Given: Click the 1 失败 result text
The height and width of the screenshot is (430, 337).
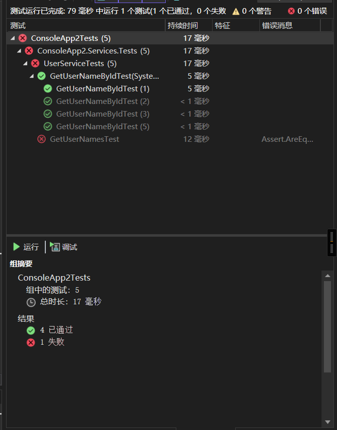Looking at the screenshot, I should 52,342.
